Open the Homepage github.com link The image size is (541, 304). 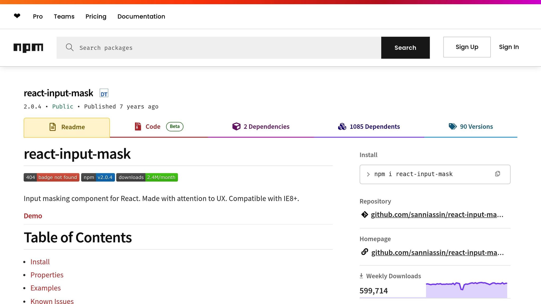click(x=437, y=253)
